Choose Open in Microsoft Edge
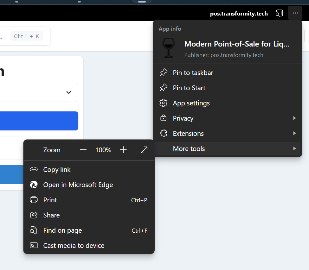 point(78,185)
